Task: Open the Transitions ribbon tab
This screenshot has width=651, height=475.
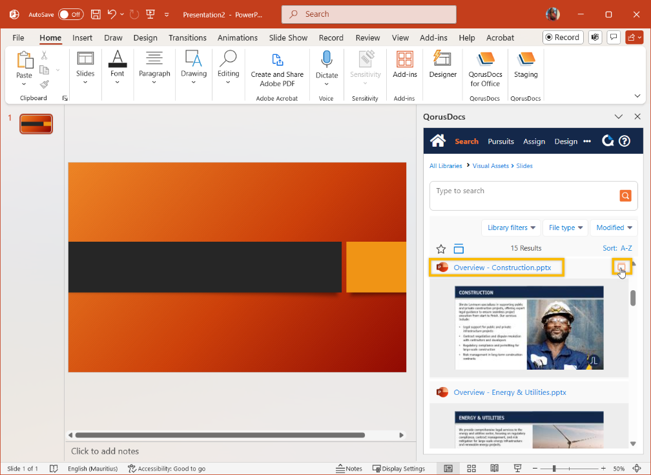Action: [187, 37]
